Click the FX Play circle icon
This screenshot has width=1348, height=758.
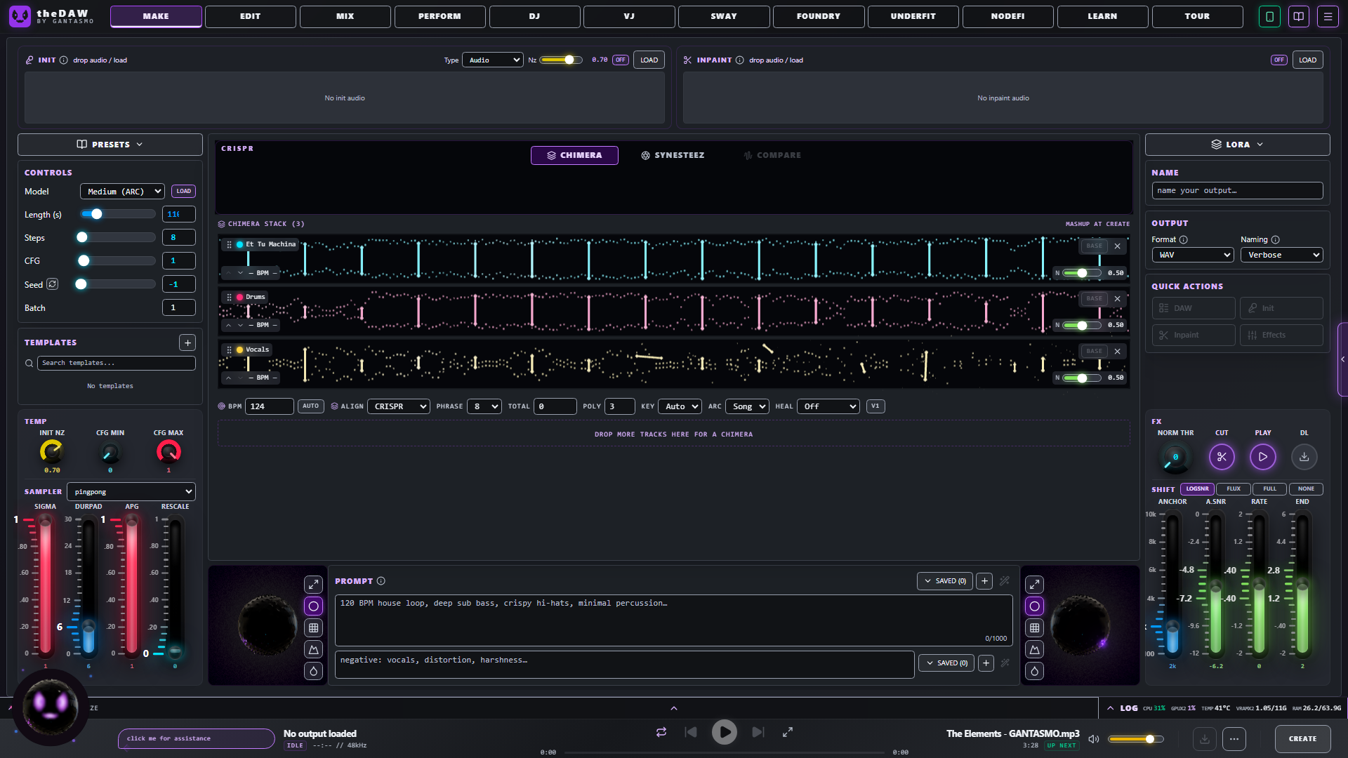pos(1263,457)
